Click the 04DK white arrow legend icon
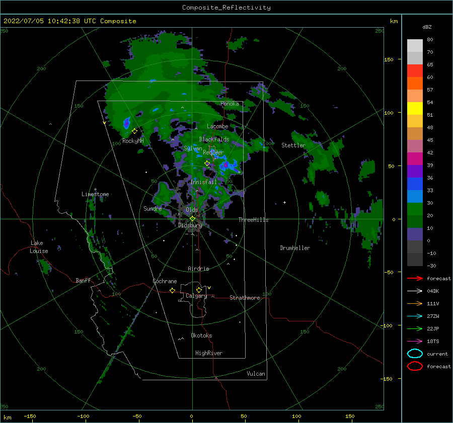453x423 pixels. point(415,291)
